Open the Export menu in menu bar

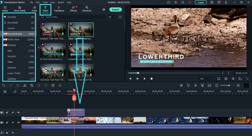(x=61, y=2)
